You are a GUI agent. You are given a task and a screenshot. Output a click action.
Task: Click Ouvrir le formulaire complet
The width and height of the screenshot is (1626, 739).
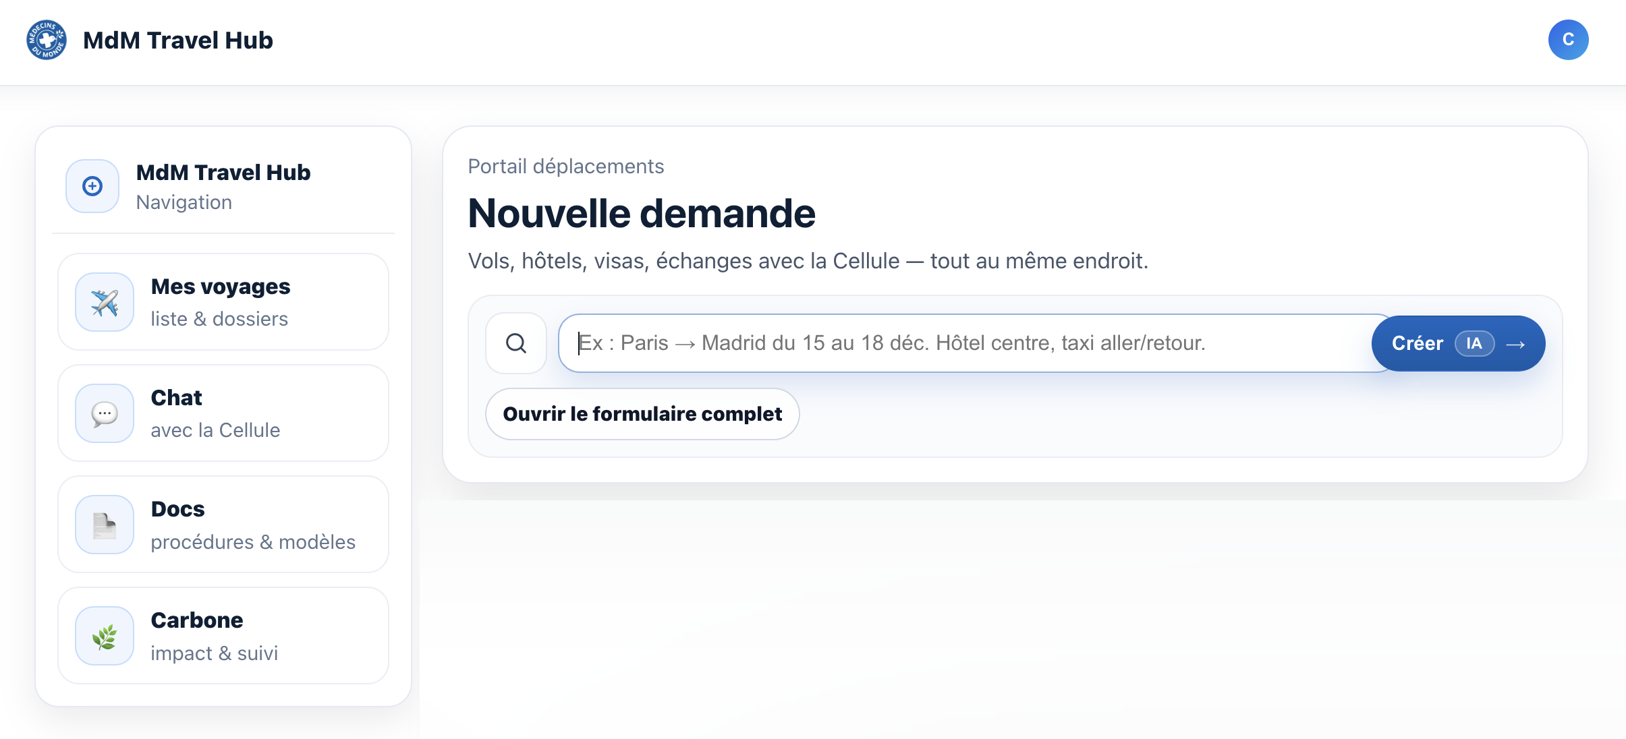[641, 413]
